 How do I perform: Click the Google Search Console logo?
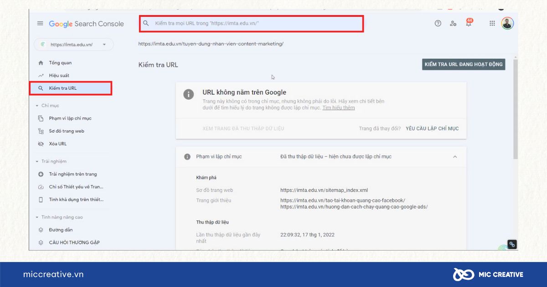(86, 24)
